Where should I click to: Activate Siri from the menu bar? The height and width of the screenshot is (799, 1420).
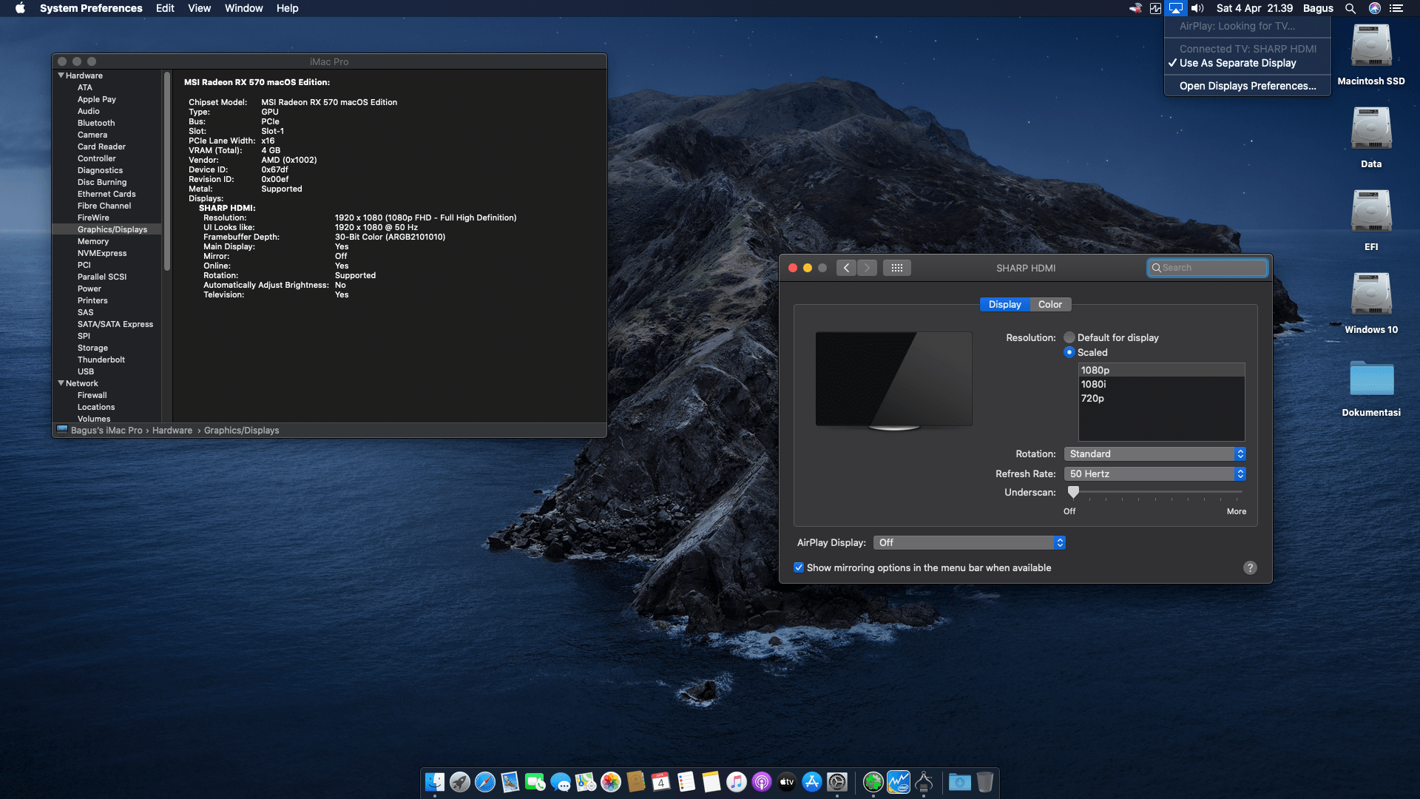(x=1375, y=8)
